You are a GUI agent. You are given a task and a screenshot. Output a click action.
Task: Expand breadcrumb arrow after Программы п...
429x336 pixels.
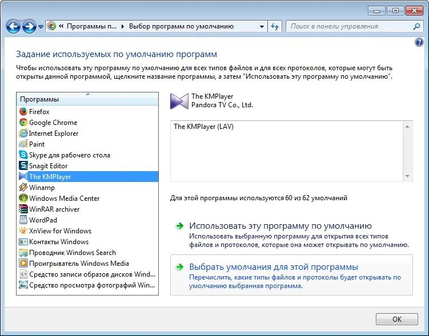123,26
